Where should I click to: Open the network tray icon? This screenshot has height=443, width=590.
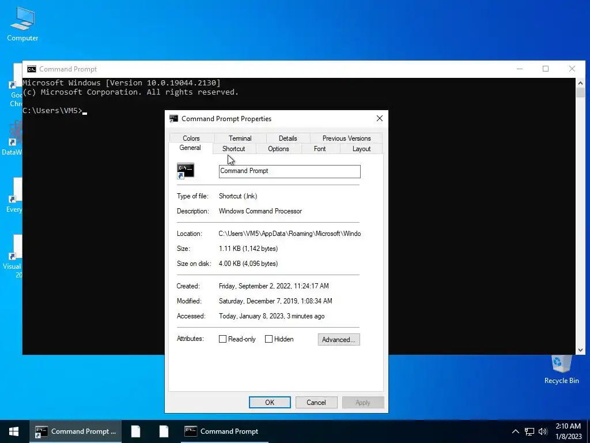point(530,431)
